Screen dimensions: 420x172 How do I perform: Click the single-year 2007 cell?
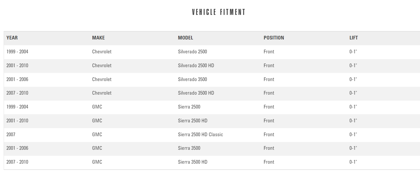pyautogui.click(x=11, y=135)
